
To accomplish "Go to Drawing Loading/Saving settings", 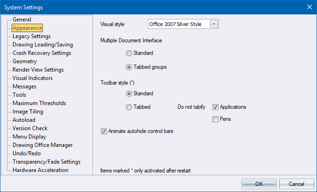I will pos(42,45).
